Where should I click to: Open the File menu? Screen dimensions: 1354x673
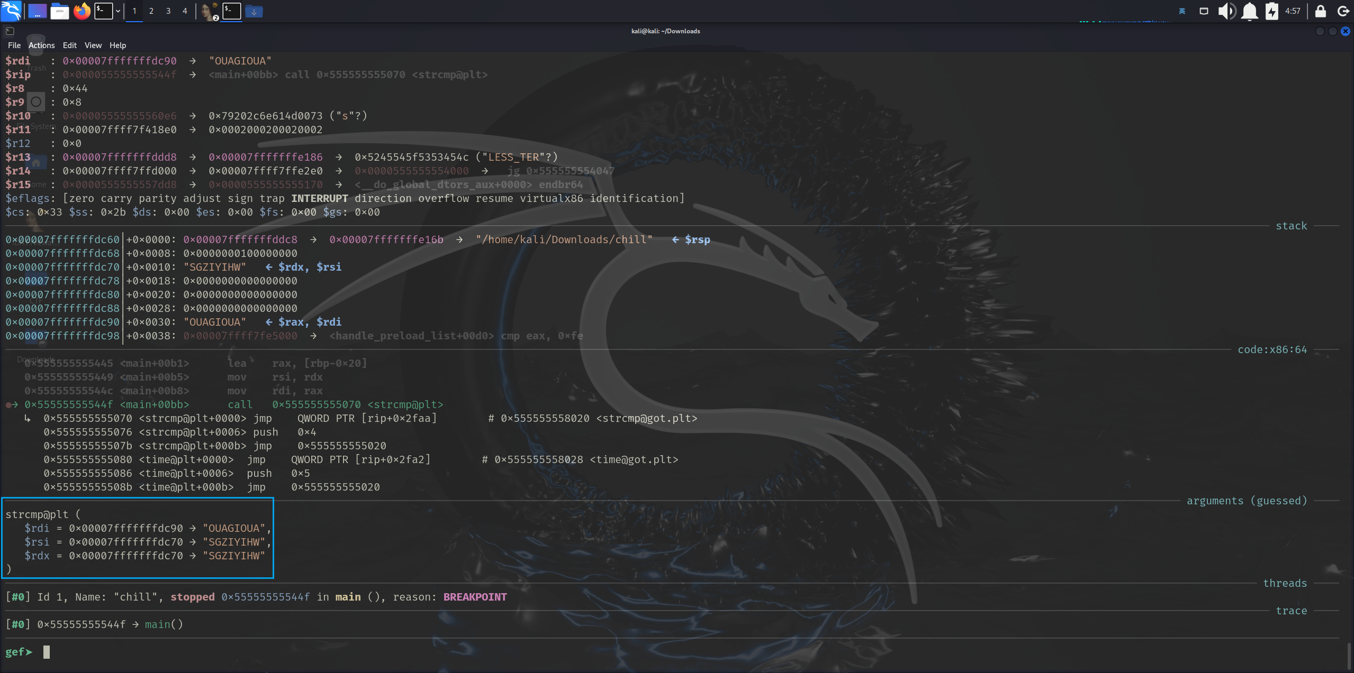[x=14, y=45]
